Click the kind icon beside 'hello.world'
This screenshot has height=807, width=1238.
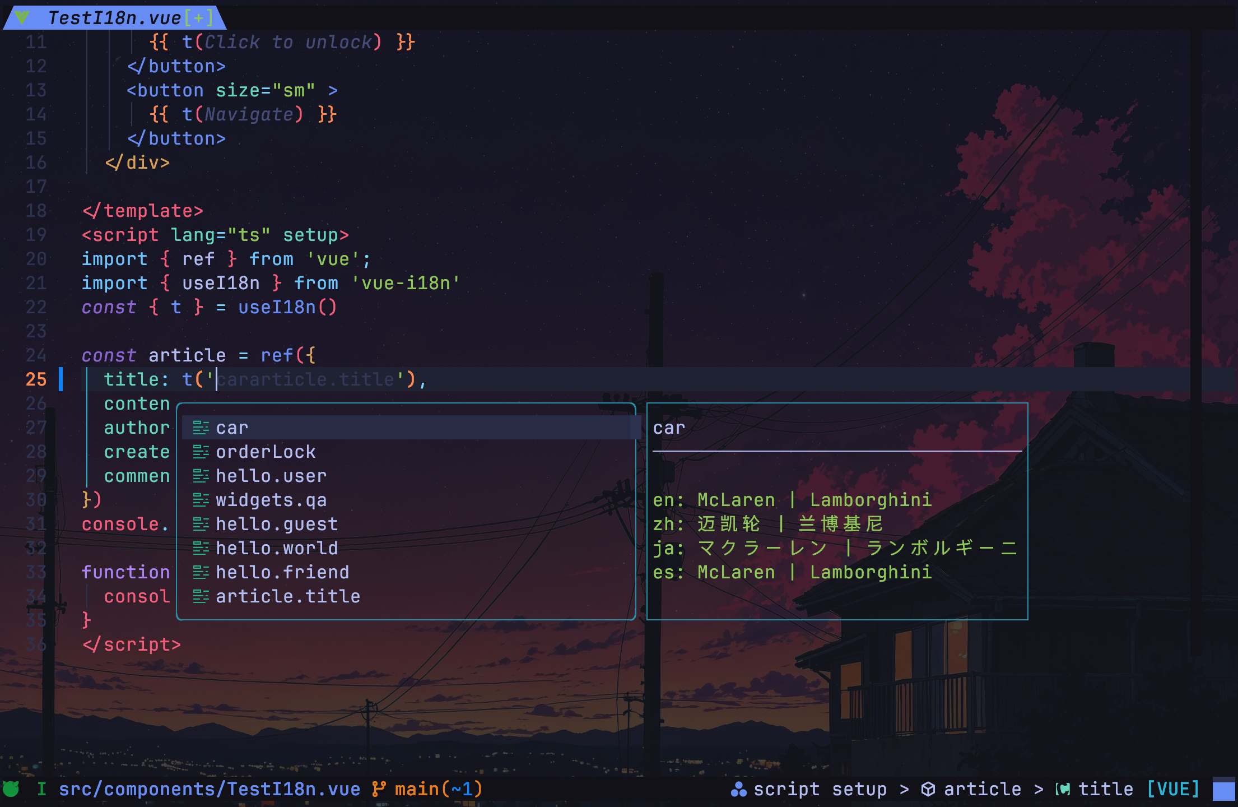(201, 548)
